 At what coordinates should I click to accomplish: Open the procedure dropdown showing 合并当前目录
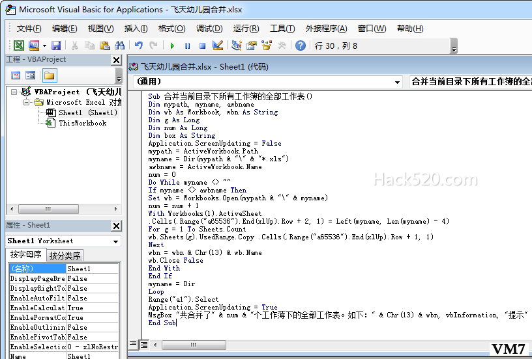tap(471, 82)
